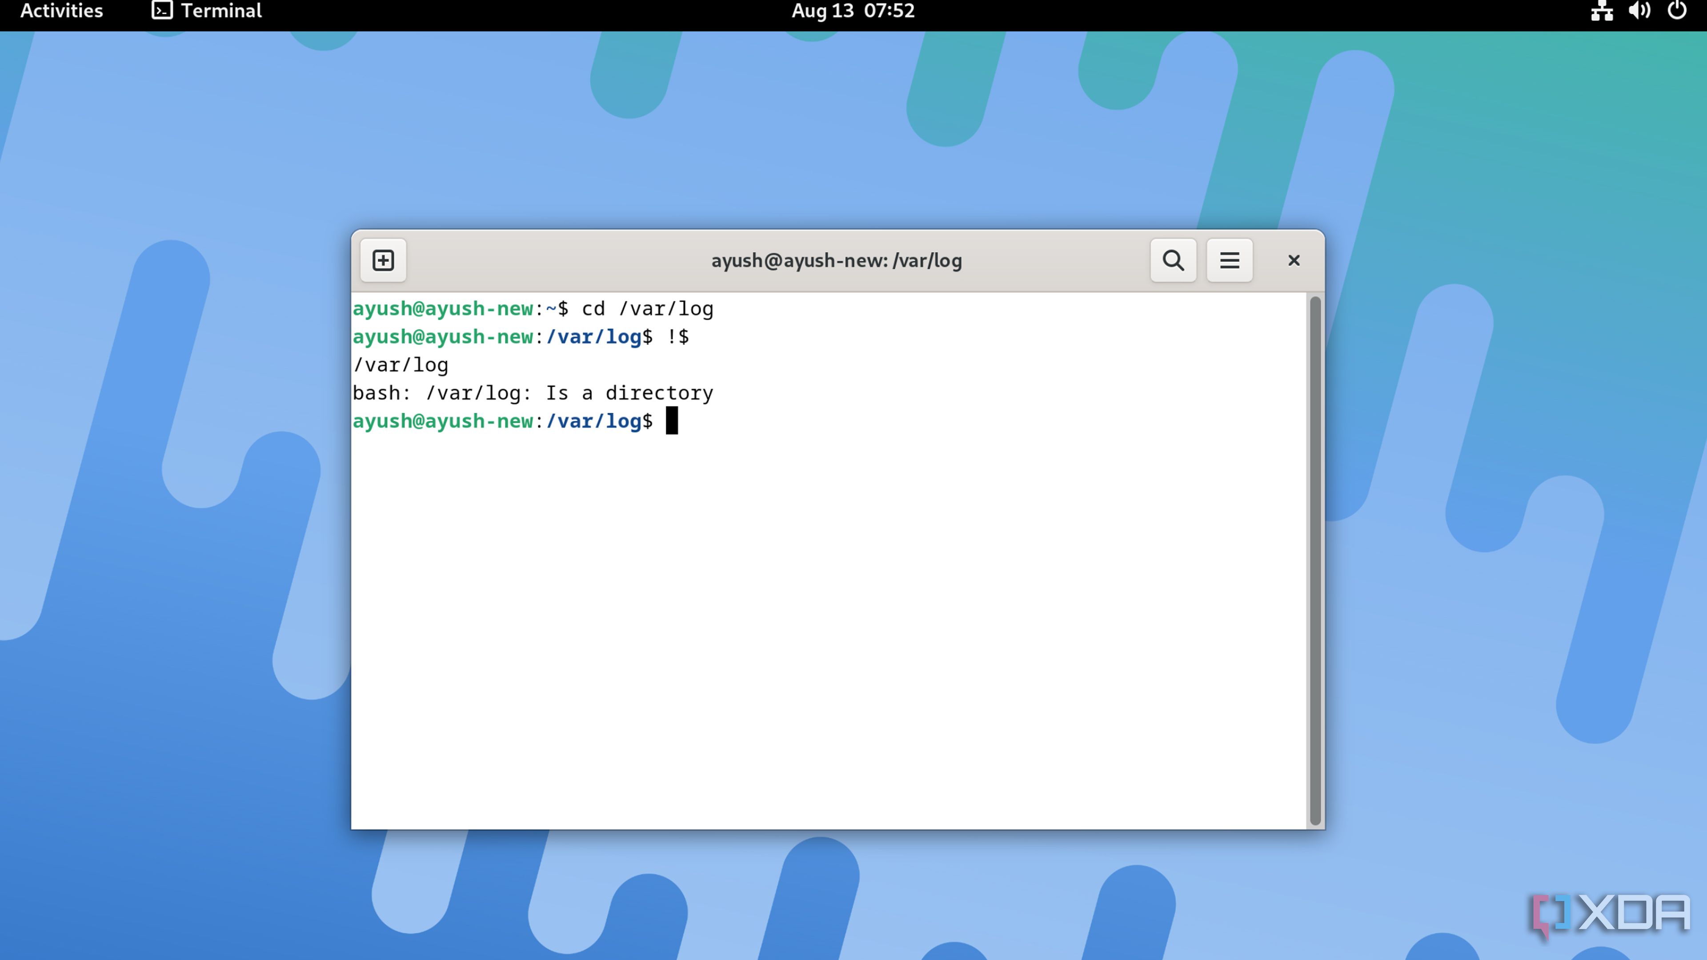Click the '/var/log' output line

pyautogui.click(x=400, y=366)
